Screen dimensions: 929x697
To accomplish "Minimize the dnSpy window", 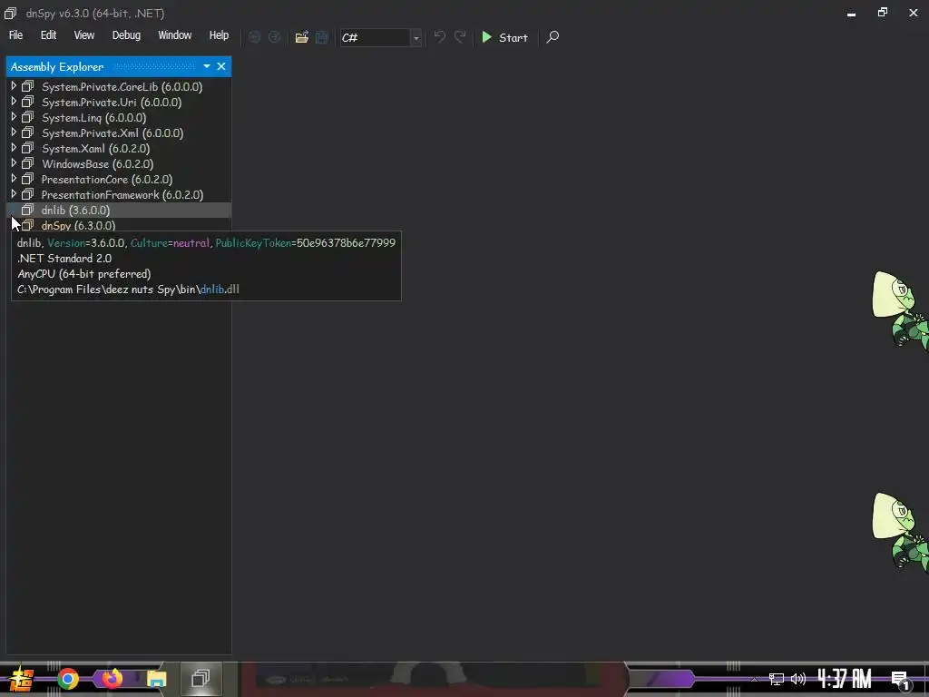I will 851,13.
